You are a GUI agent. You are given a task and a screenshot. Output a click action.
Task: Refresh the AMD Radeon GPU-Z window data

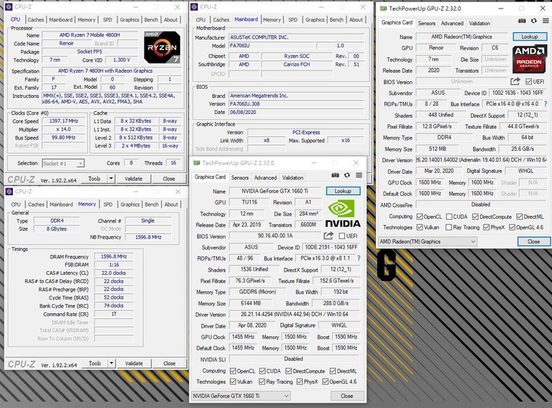pyautogui.click(x=534, y=21)
